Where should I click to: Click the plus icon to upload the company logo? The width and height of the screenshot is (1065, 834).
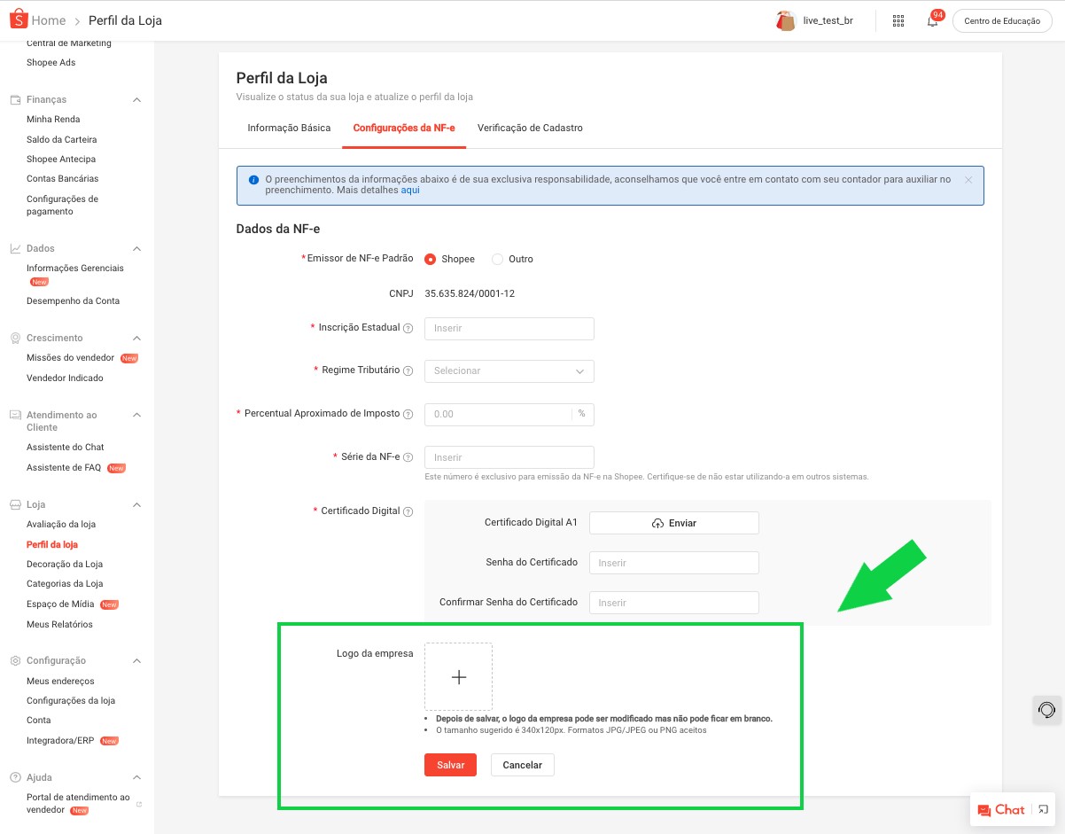point(458,676)
